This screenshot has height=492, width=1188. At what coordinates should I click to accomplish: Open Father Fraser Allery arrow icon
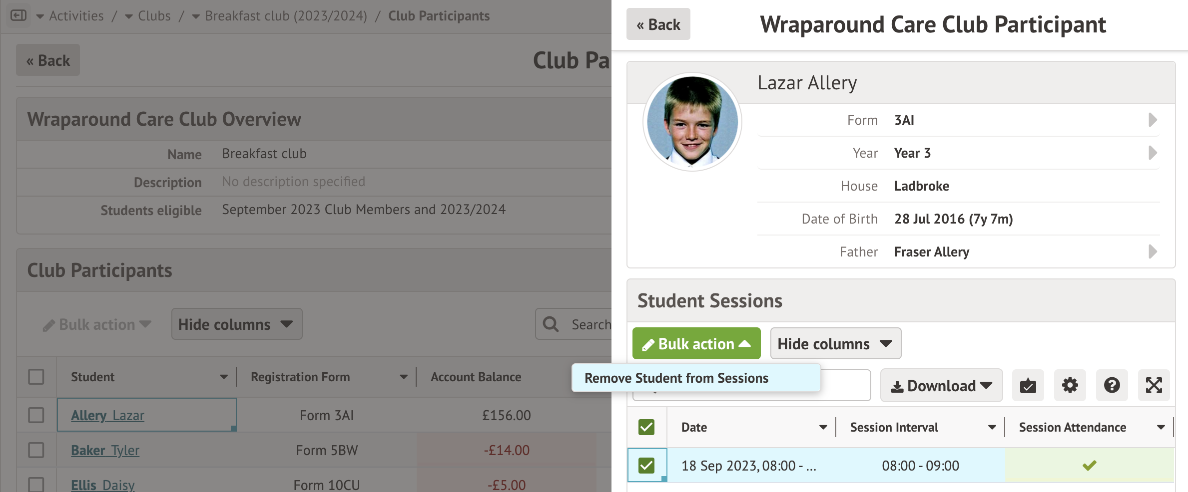(x=1153, y=251)
